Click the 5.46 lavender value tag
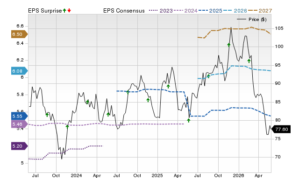The height and width of the screenshot is (178, 299). pyautogui.click(x=20, y=124)
